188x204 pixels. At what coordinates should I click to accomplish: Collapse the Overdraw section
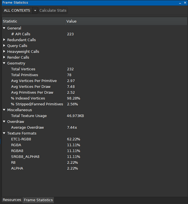click(4, 122)
